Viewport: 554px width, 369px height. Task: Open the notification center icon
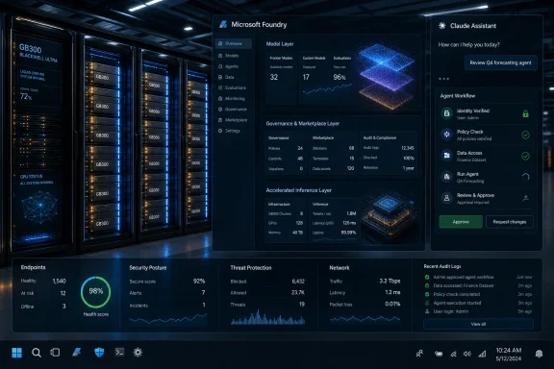[539, 354]
